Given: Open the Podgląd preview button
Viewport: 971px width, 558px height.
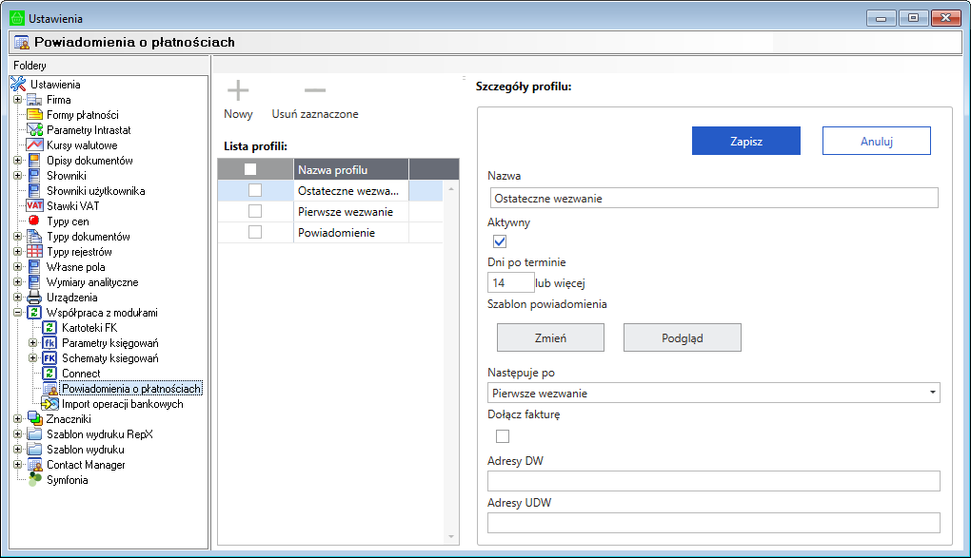Looking at the screenshot, I should click(682, 337).
